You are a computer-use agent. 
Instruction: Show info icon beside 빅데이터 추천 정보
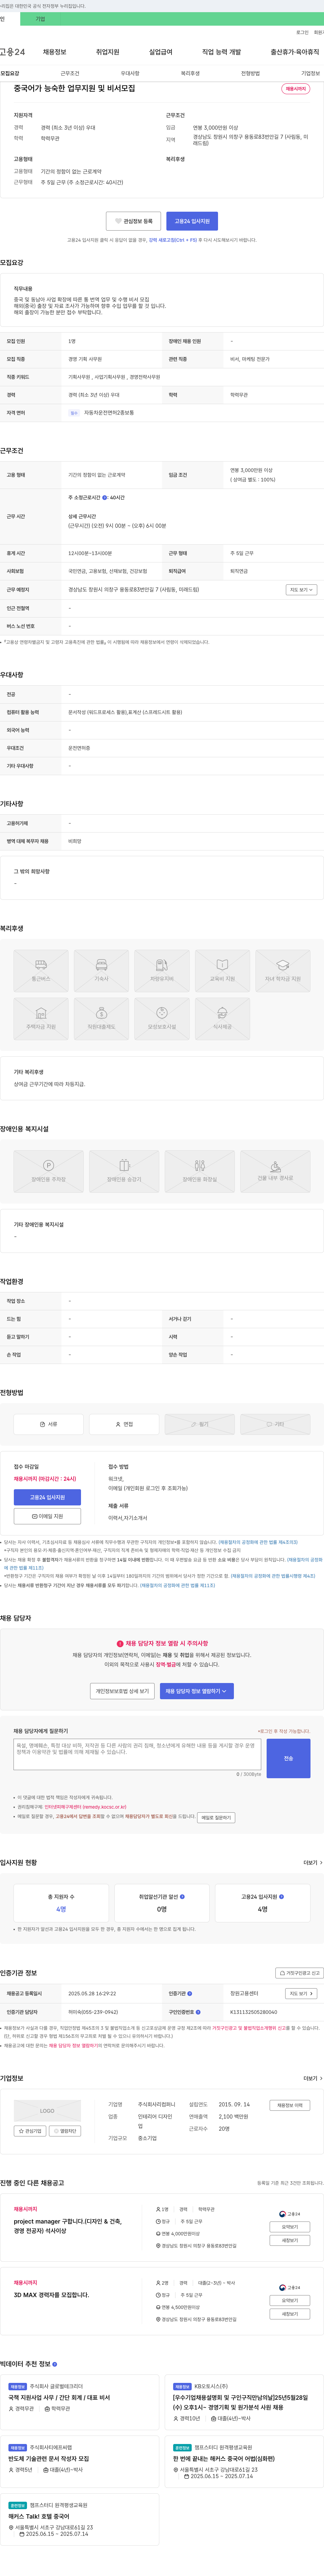pyautogui.click(x=55, y=2364)
